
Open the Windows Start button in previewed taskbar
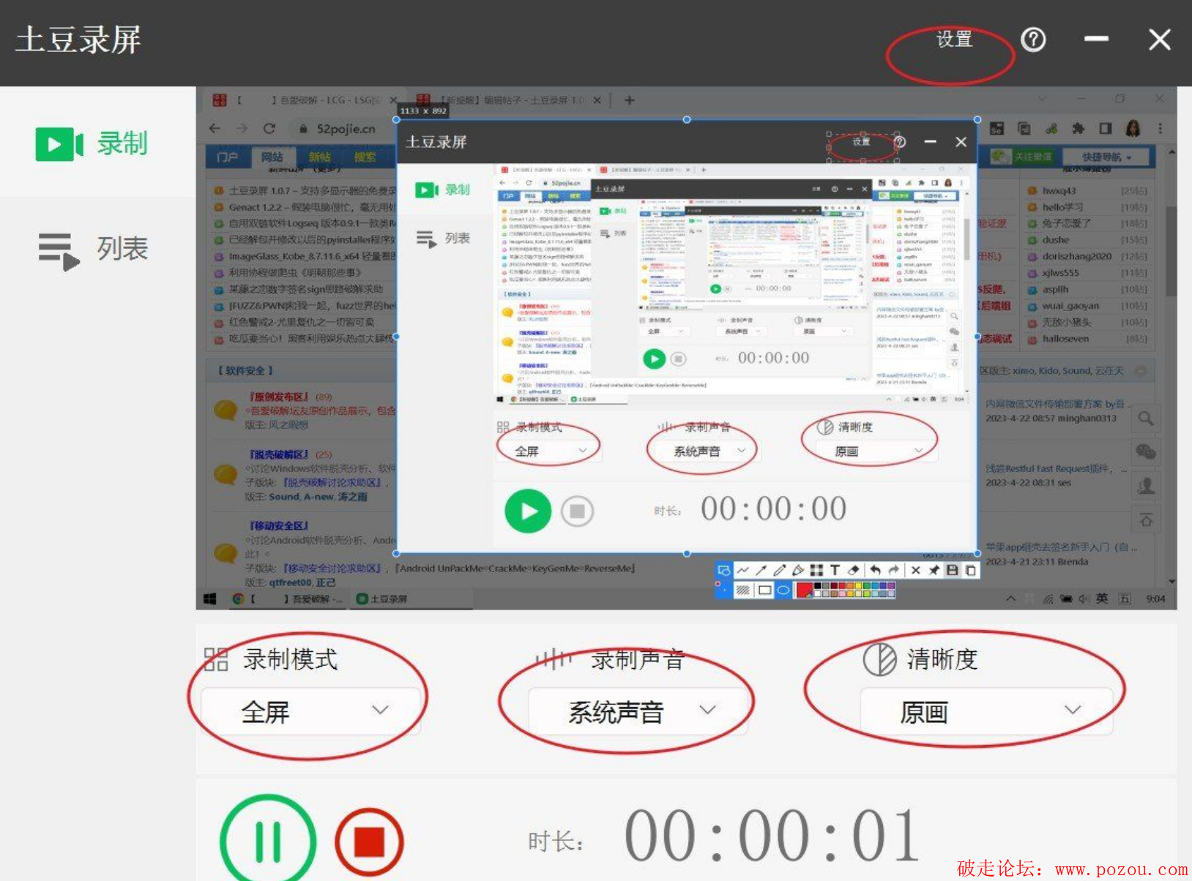pos(209,599)
